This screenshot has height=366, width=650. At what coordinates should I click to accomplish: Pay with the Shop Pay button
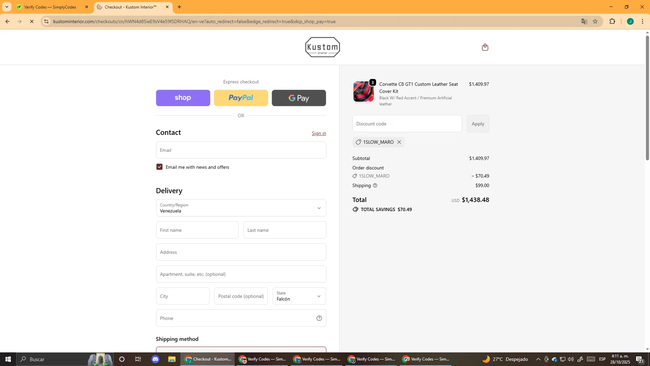(183, 98)
